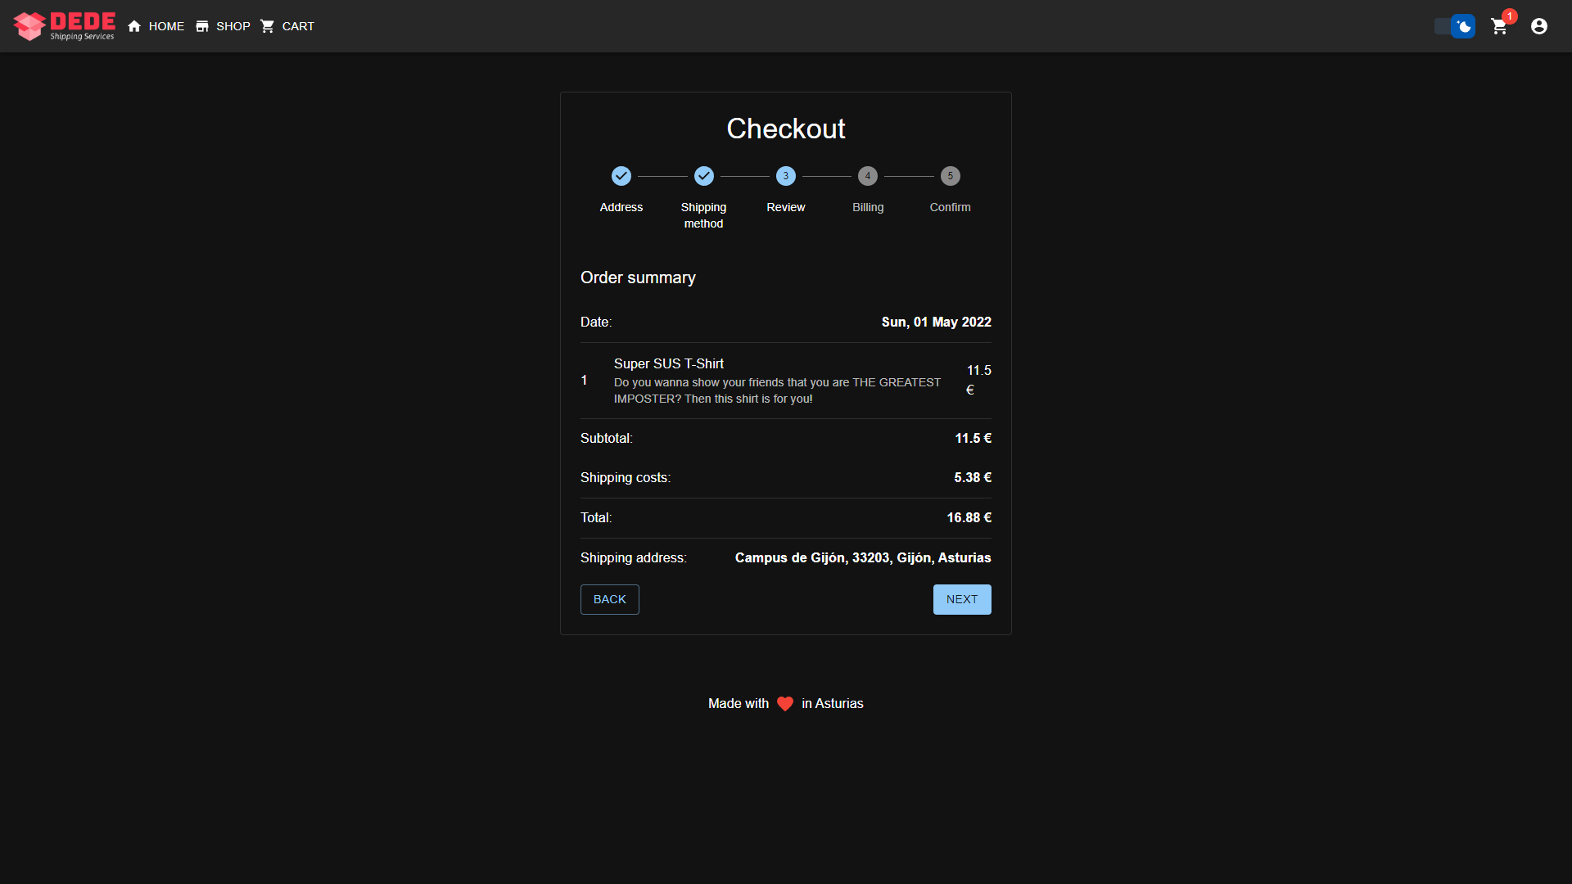The height and width of the screenshot is (884, 1572).
Task: Click the shop storefront icon
Action: [x=202, y=26]
